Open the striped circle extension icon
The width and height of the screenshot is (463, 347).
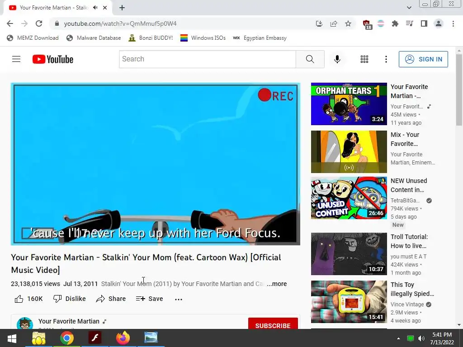pos(381,23)
